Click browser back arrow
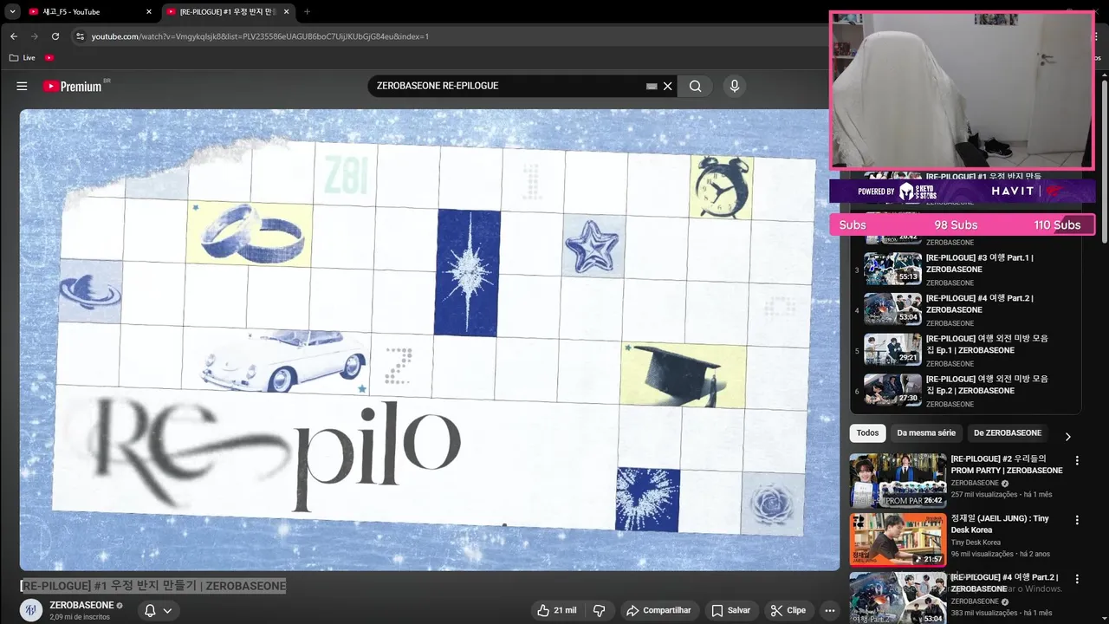 (x=14, y=36)
